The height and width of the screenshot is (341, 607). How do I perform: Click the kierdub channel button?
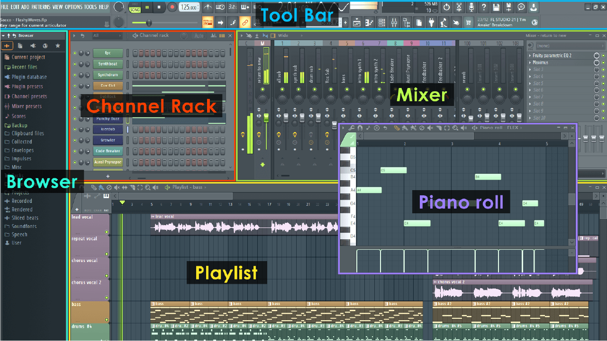point(108,129)
